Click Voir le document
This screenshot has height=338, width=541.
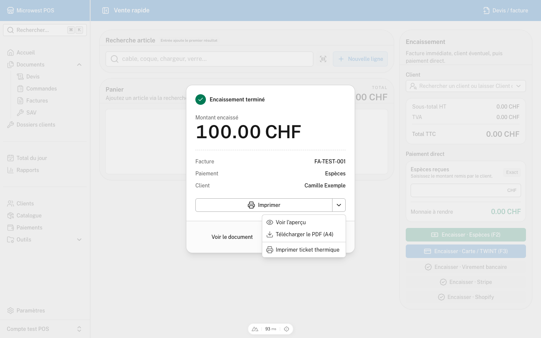232,237
